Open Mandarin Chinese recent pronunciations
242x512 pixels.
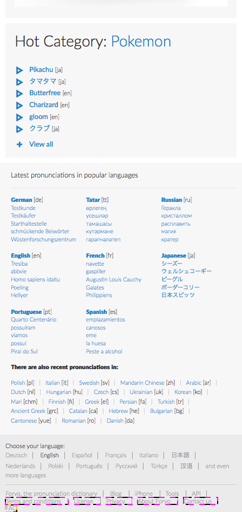(142, 383)
